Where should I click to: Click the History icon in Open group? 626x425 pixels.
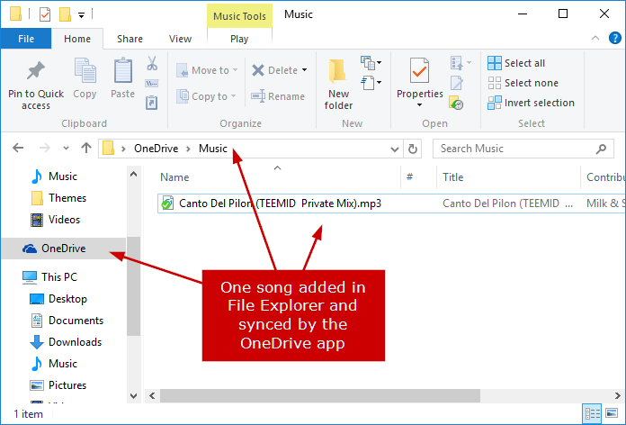(x=456, y=103)
